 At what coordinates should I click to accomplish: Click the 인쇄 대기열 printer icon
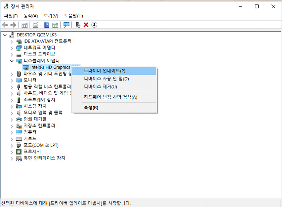19,119
